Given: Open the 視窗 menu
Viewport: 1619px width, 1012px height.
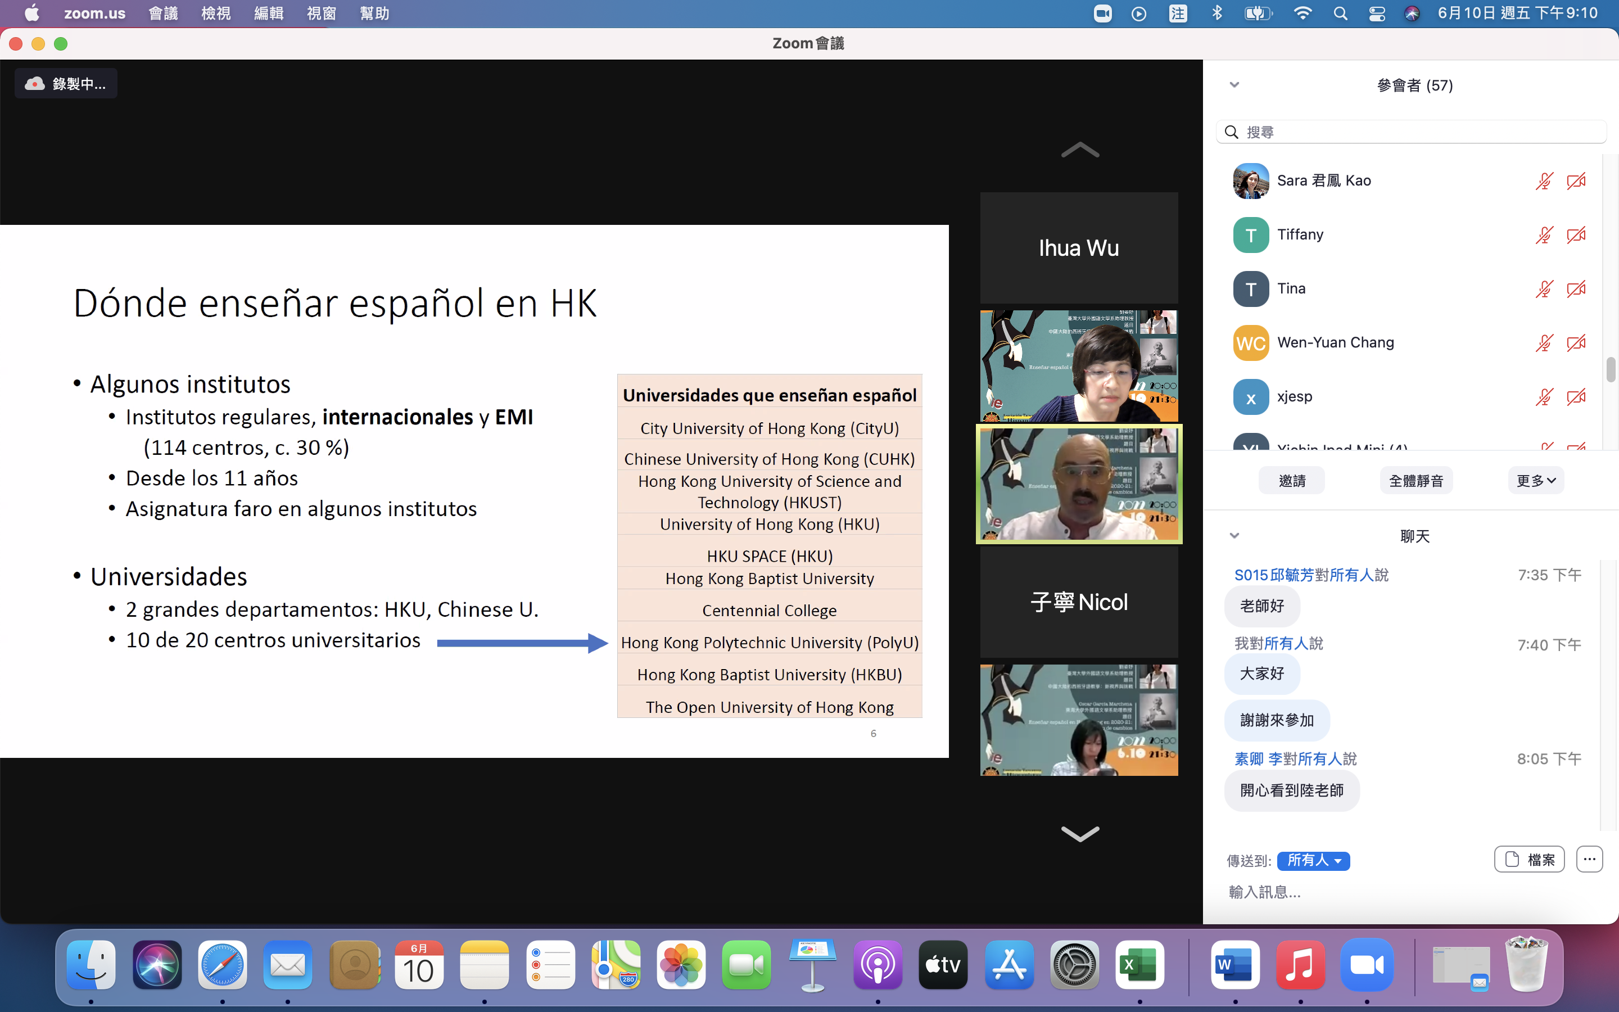Looking at the screenshot, I should coord(322,13).
